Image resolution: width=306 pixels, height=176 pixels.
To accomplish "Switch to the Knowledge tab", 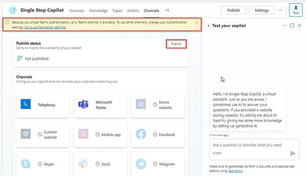I will click(x=98, y=10).
